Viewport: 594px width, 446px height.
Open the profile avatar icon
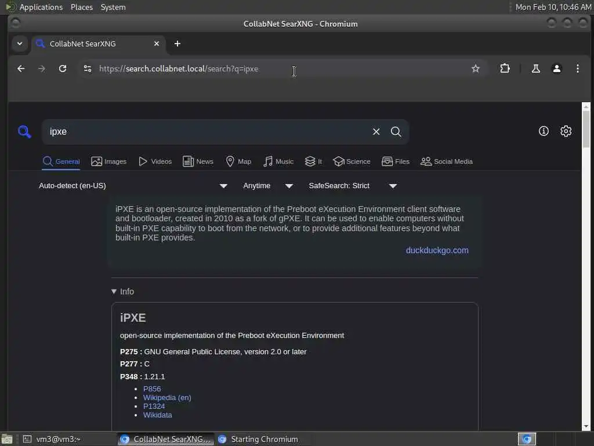point(556,69)
